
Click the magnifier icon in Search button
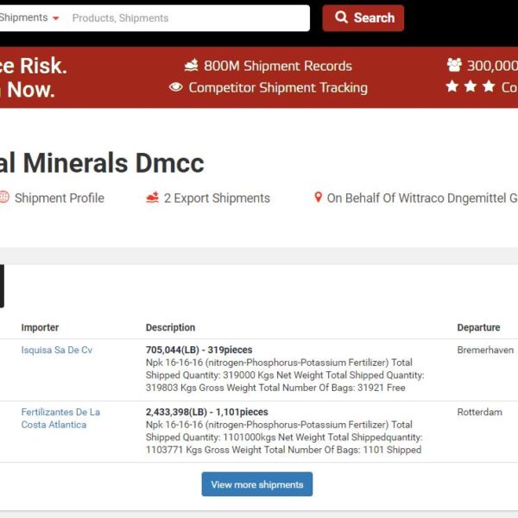click(x=342, y=17)
